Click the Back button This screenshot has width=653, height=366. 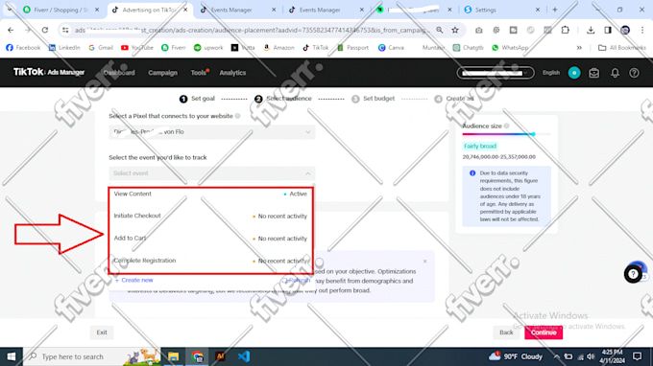click(506, 332)
